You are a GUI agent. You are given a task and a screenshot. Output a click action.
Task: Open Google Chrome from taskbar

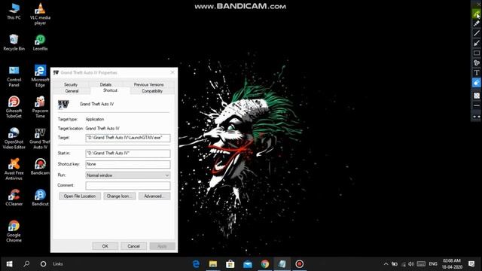pyautogui.click(x=265, y=264)
